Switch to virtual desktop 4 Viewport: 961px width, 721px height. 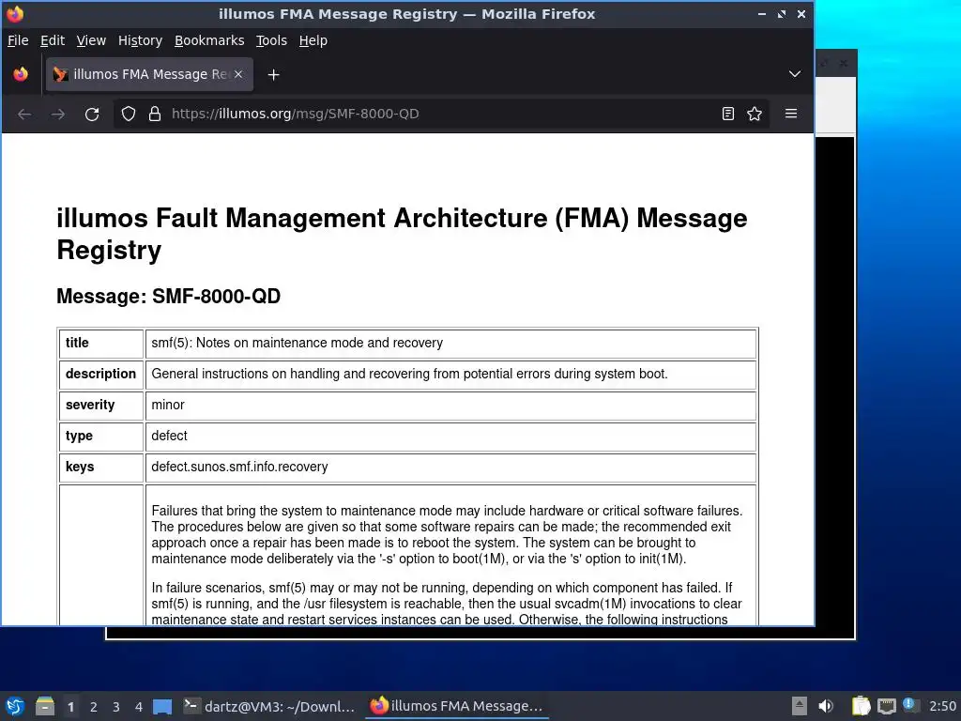(139, 707)
